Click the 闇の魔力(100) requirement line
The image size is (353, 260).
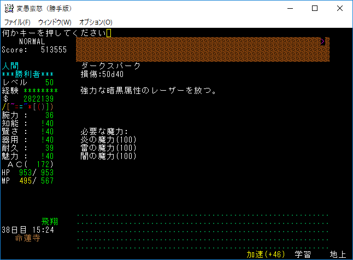tap(108, 156)
